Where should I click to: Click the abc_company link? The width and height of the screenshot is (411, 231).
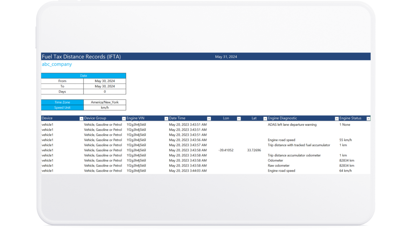pos(57,64)
